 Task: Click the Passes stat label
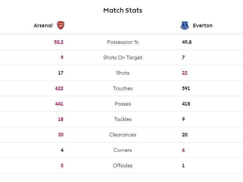click(123, 104)
